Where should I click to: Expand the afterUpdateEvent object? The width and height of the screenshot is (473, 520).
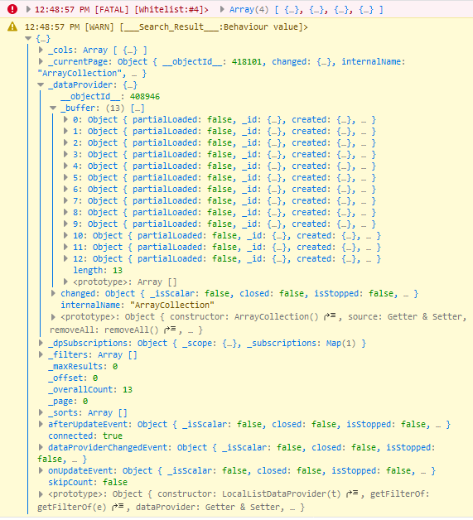point(41,424)
